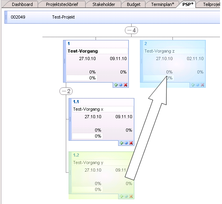222x204 pixels.
Task: Delete card 1 Test-Vorgang with red X
Action: tap(125, 85)
